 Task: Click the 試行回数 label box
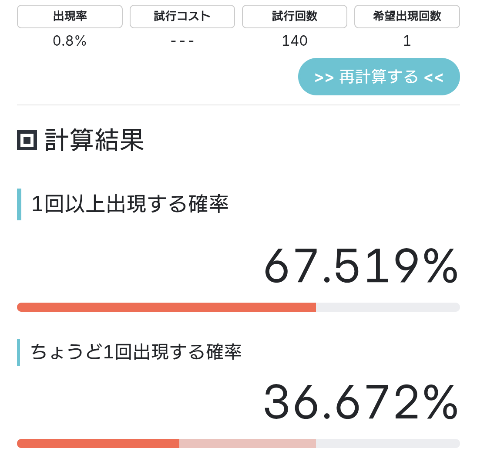coord(294,17)
